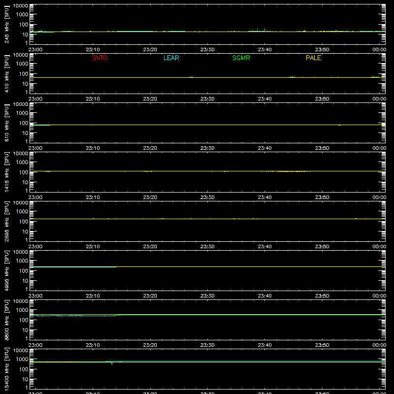394x394 pixels.
Task: Click the 10 tick label on the 1415 MHz axis
Action: pyautogui.click(x=25, y=182)
